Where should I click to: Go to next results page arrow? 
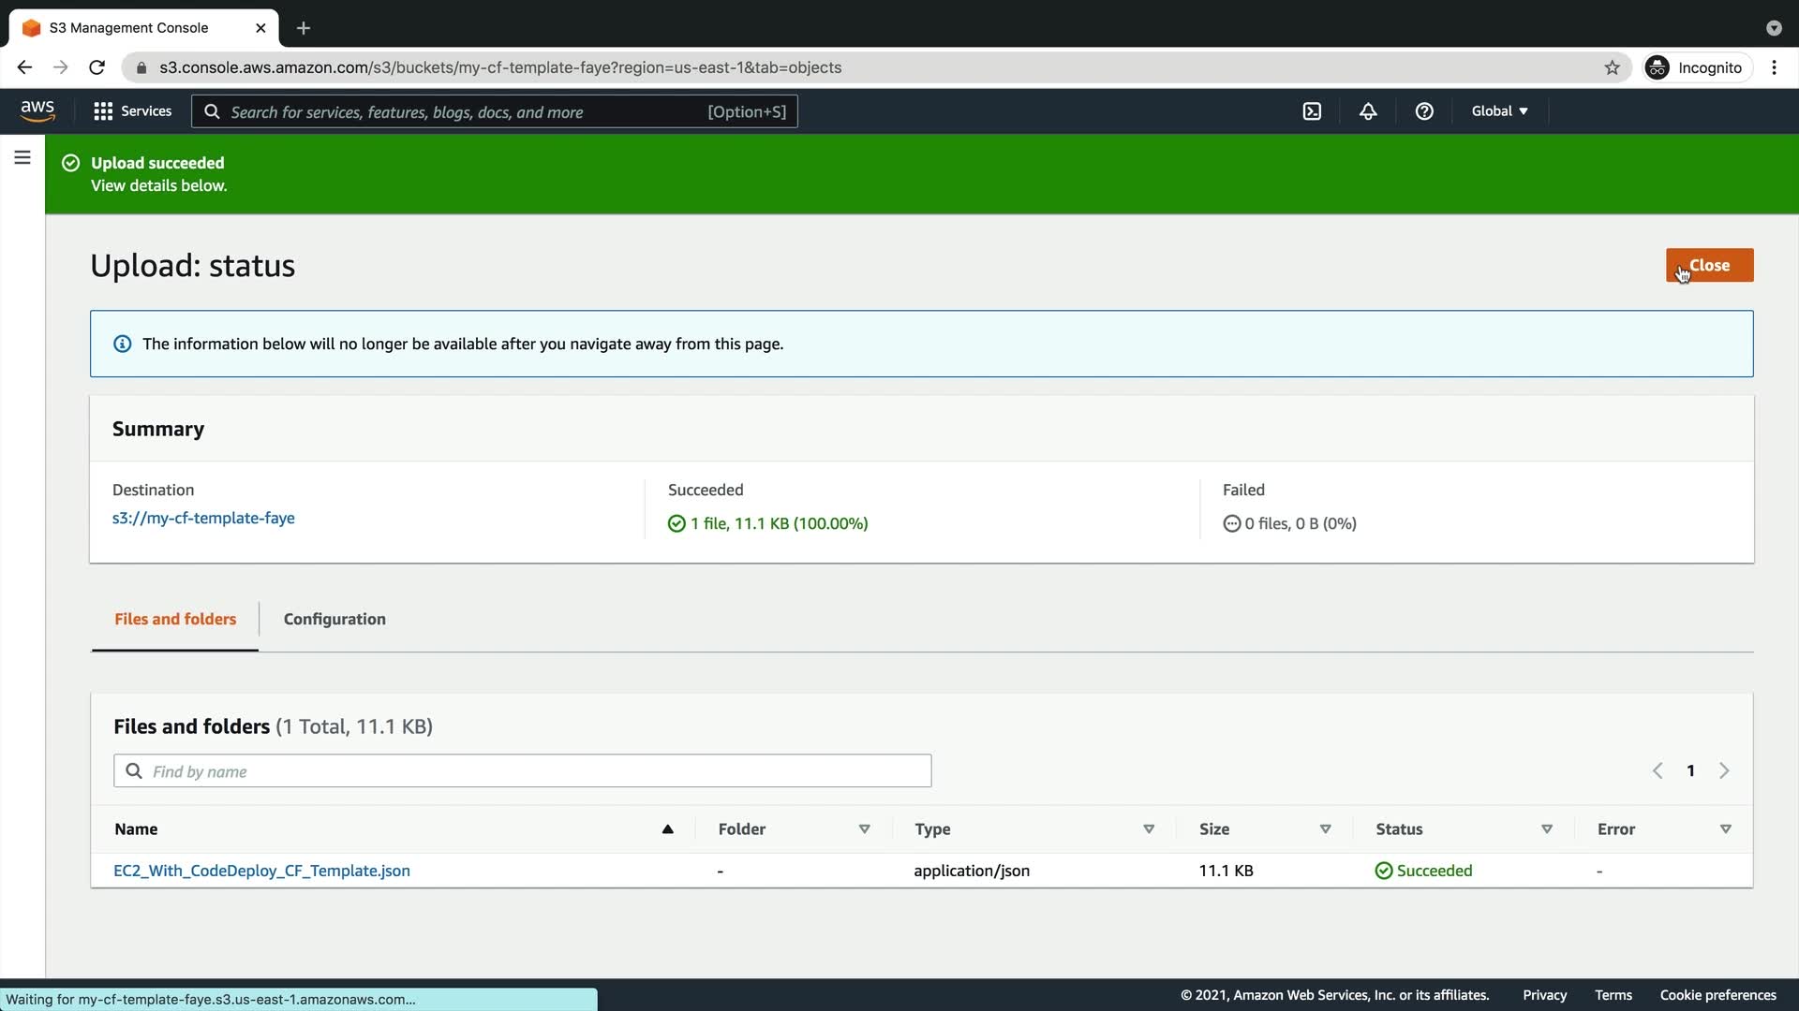[x=1724, y=770]
